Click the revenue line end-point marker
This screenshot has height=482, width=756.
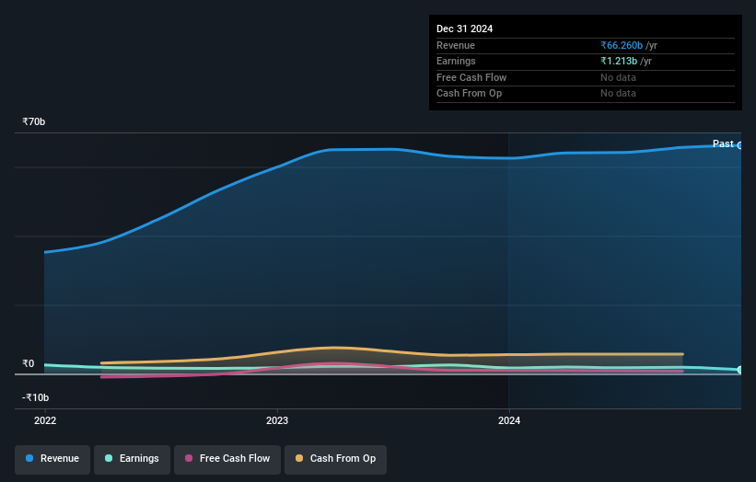pos(740,145)
